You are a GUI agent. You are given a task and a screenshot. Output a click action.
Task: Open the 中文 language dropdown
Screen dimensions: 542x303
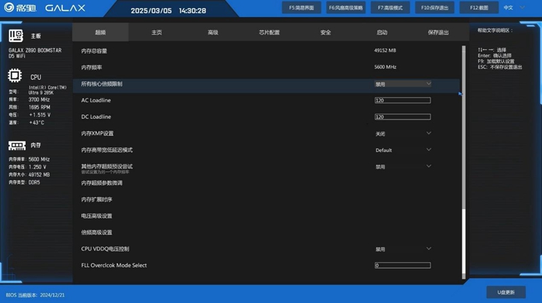tap(514, 8)
